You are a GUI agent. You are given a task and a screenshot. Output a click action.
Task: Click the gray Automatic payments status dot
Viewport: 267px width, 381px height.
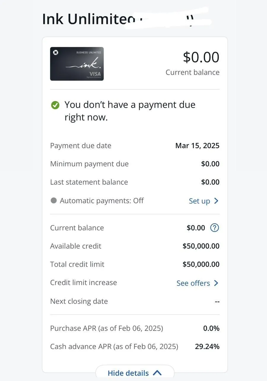pos(54,200)
